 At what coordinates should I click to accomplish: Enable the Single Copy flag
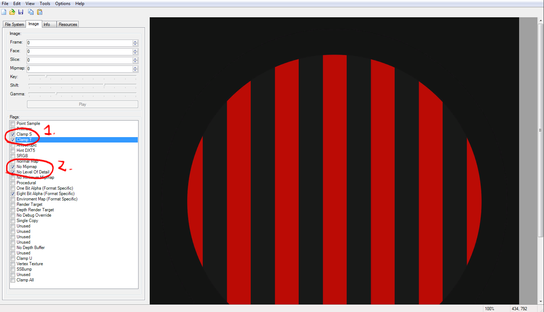coord(13,221)
